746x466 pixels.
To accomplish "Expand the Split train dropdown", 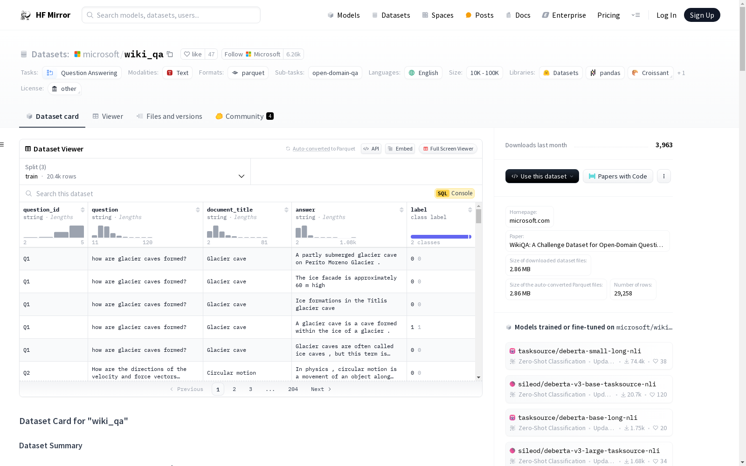I will click(135, 171).
